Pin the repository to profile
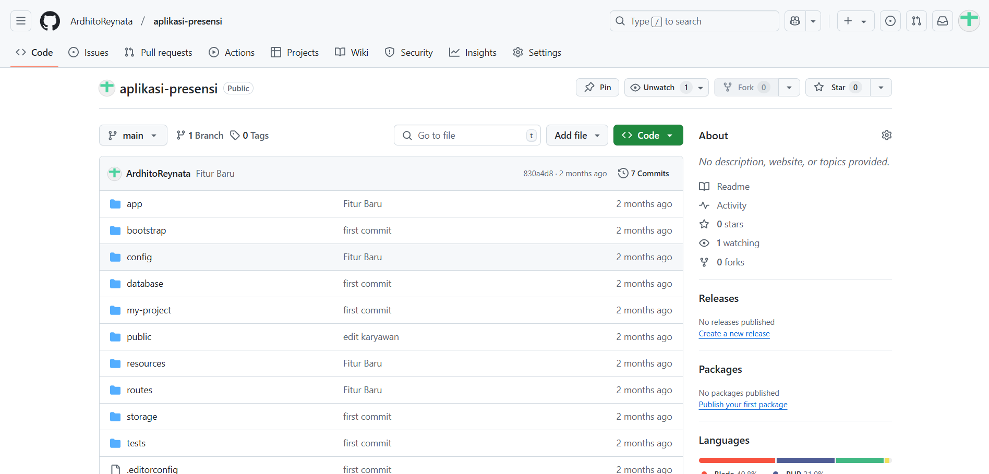Image resolution: width=989 pixels, height=474 pixels. [x=597, y=88]
